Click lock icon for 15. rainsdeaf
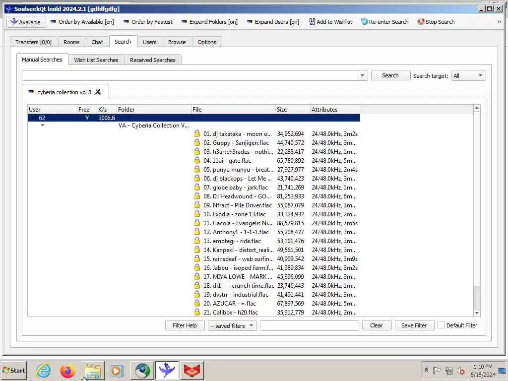 click(197, 258)
